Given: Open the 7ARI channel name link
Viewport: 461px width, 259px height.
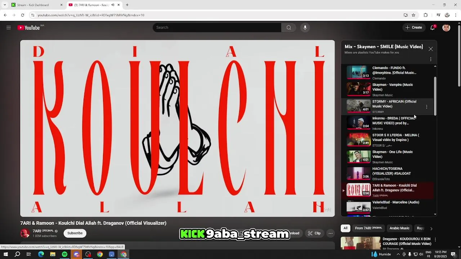Looking at the screenshot, I should pyautogui.click(x=43, y=231).
